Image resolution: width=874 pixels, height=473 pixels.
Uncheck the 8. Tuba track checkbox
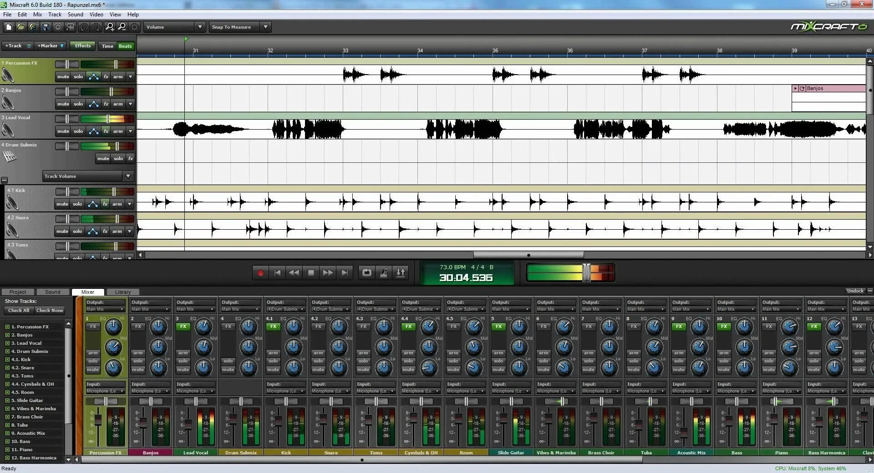[7, 425]
